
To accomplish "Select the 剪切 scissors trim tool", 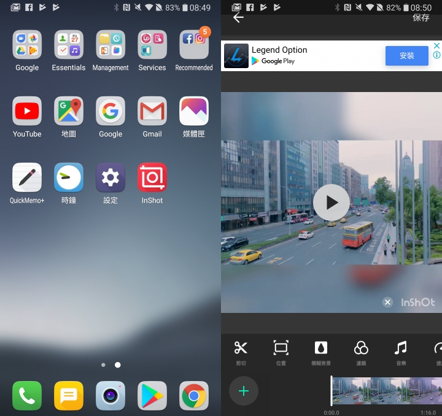I will tap(241, 353).
